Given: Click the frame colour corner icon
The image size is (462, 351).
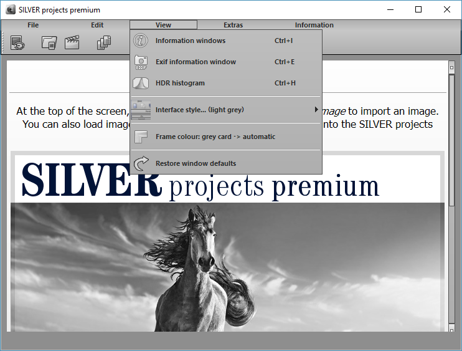Looking at the screenshot, I should pos(141,137).
